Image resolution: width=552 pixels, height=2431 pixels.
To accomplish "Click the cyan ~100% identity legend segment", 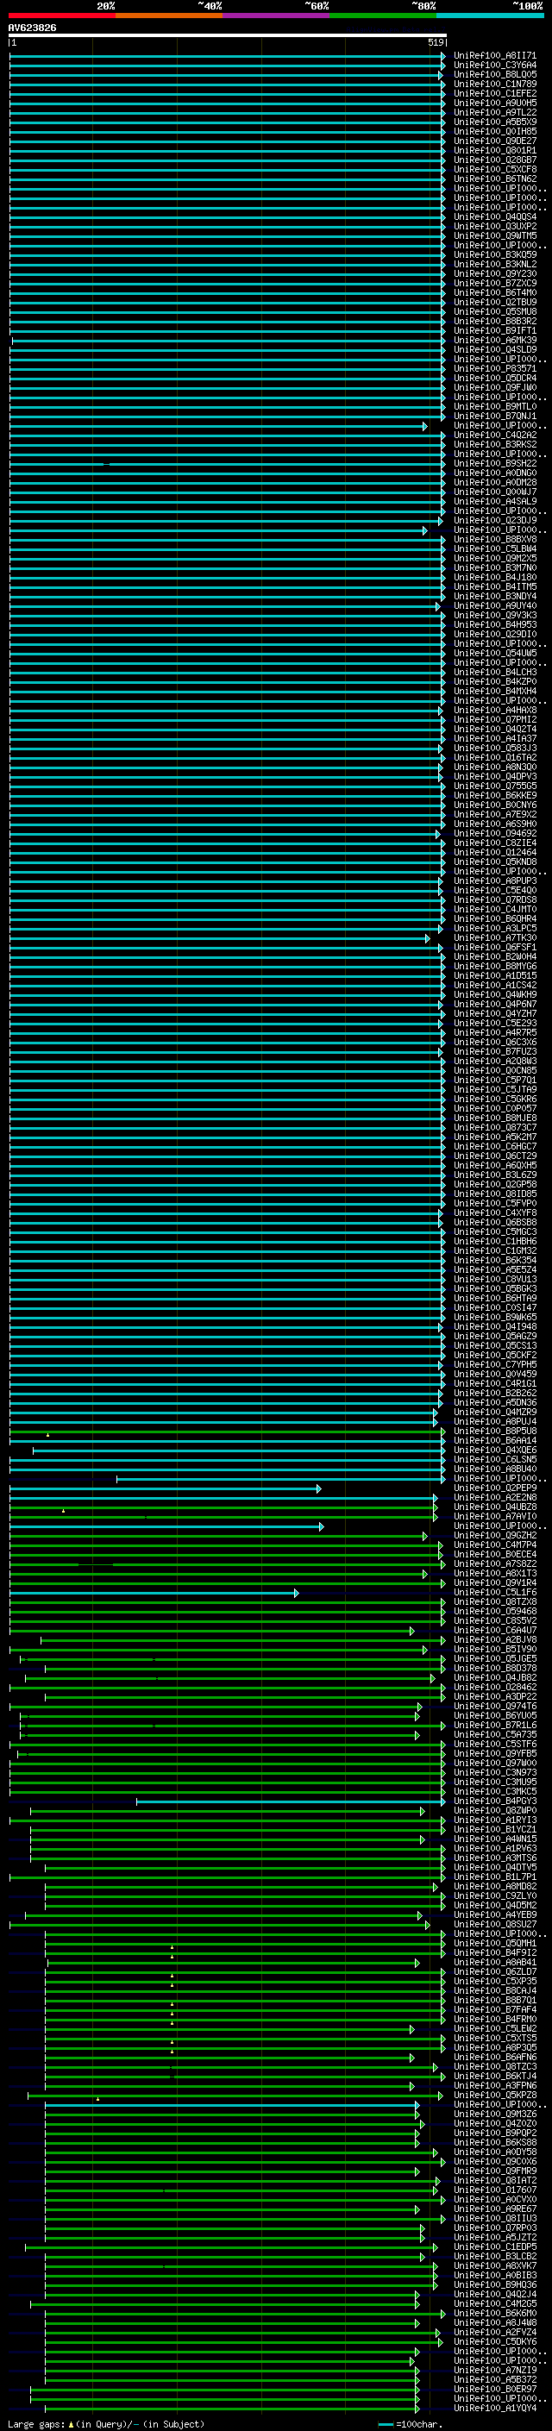I will [490, 16].
